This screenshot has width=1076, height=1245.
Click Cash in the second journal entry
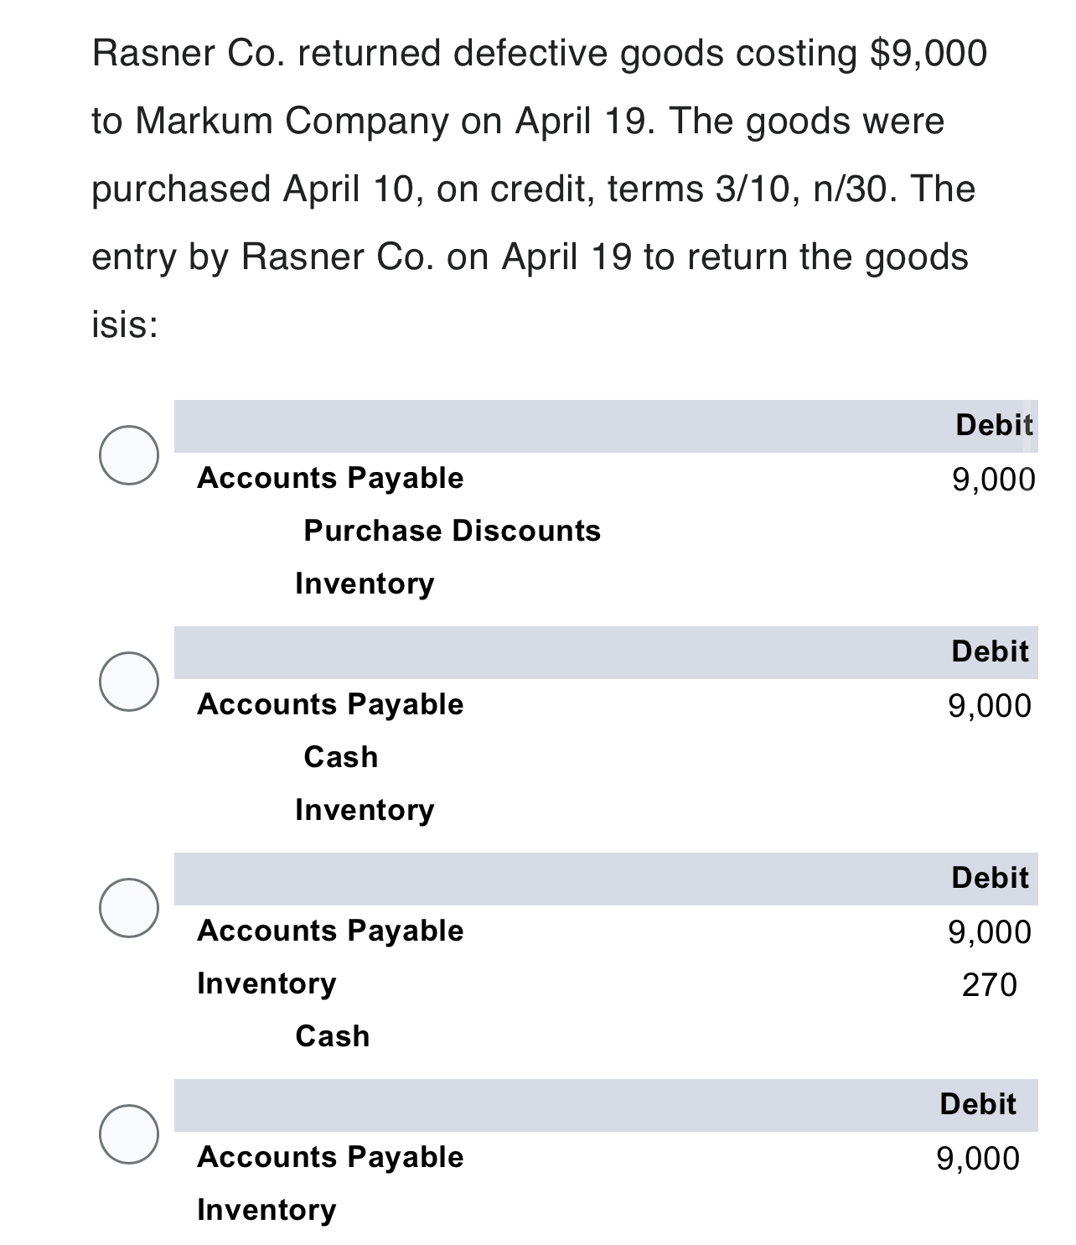[x=340, y=757]
